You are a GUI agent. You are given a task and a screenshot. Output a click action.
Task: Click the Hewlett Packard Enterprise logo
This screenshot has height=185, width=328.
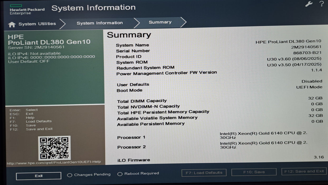click(x=27, y=10)
